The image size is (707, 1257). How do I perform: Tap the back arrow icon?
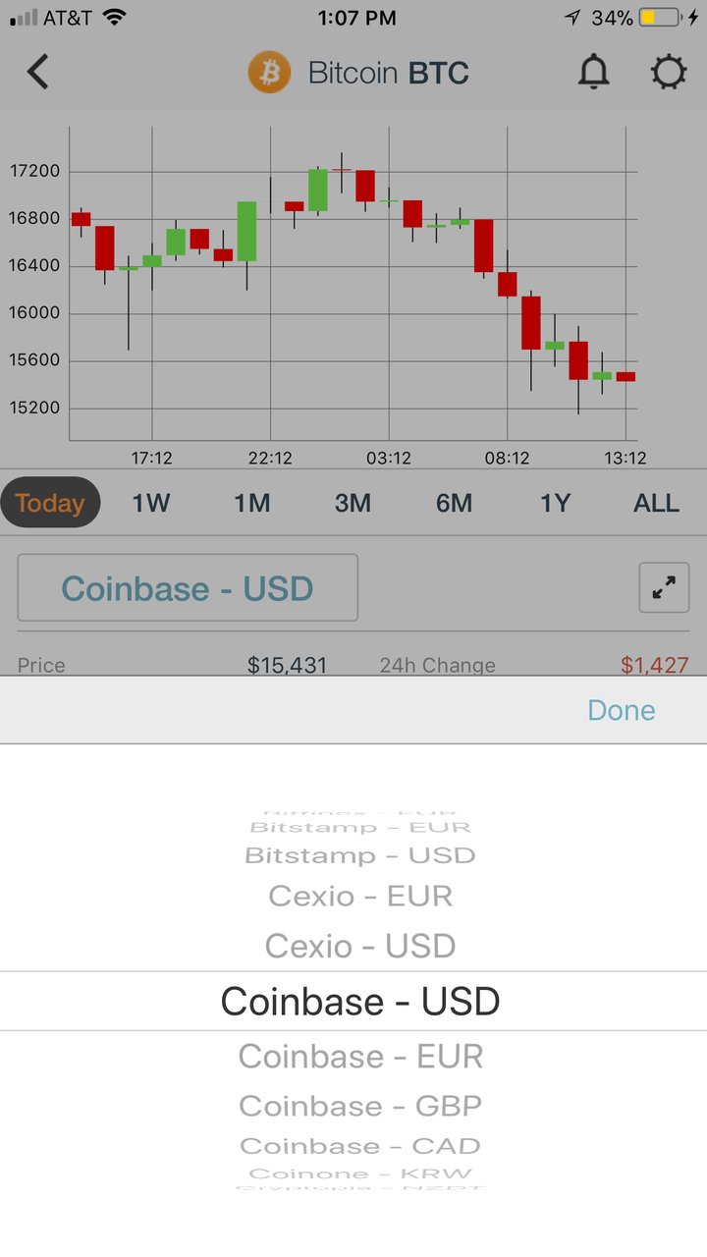(37, 73)
